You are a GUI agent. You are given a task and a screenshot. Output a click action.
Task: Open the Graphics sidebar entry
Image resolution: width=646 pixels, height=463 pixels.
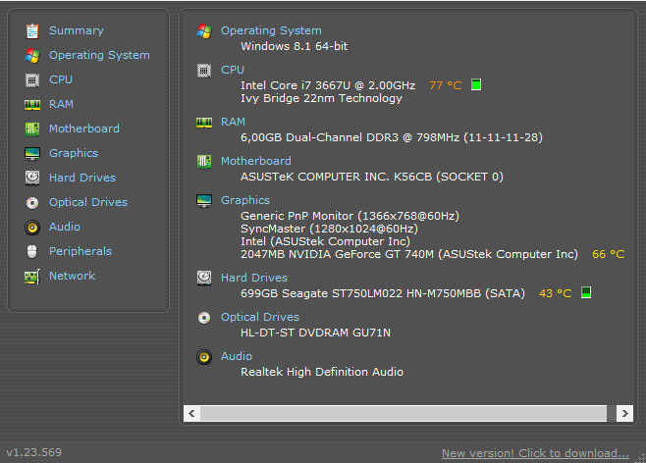(x=74, y=153)
